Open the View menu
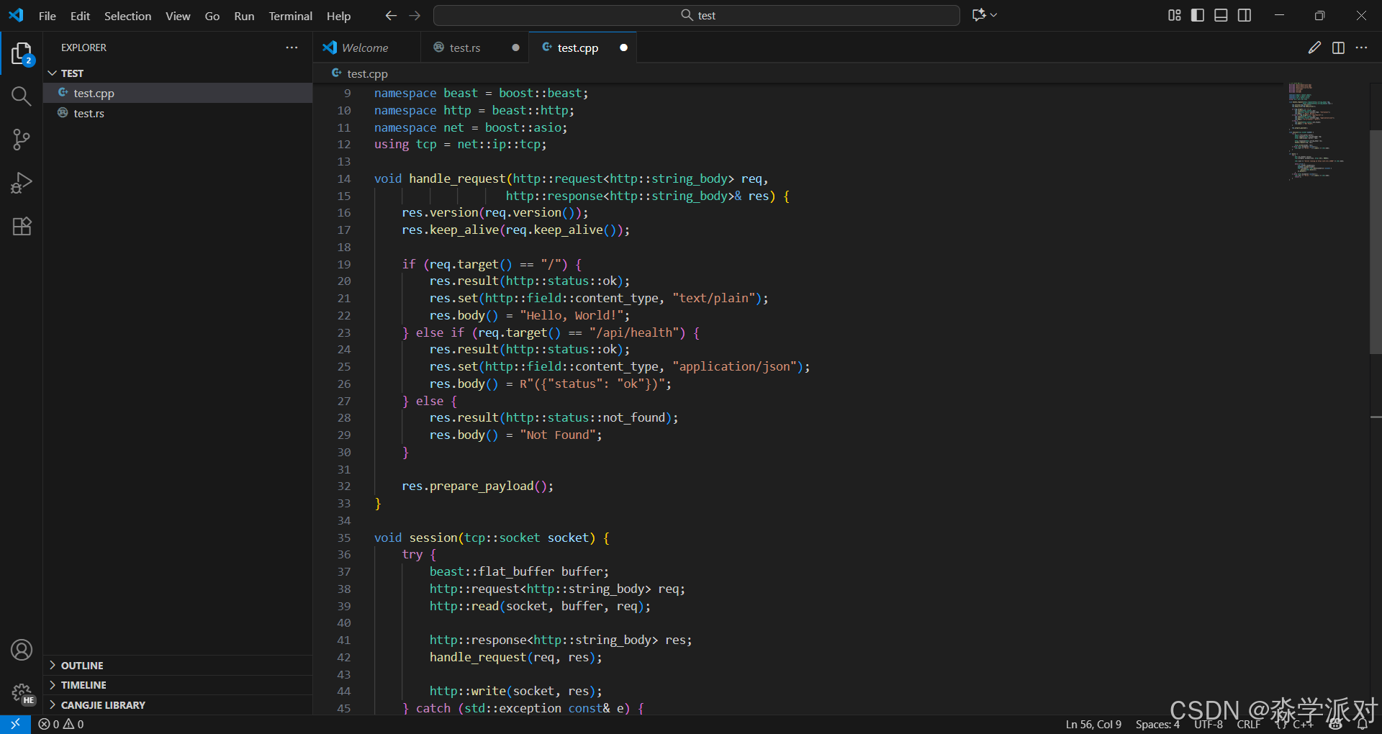Image resolution: width=1382 pixels, height=734 pixels. [x=178, y=16]
